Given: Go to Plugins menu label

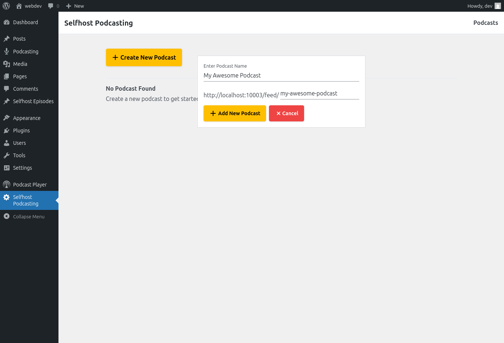Looking at the screenshot, I should coord(22,131).
